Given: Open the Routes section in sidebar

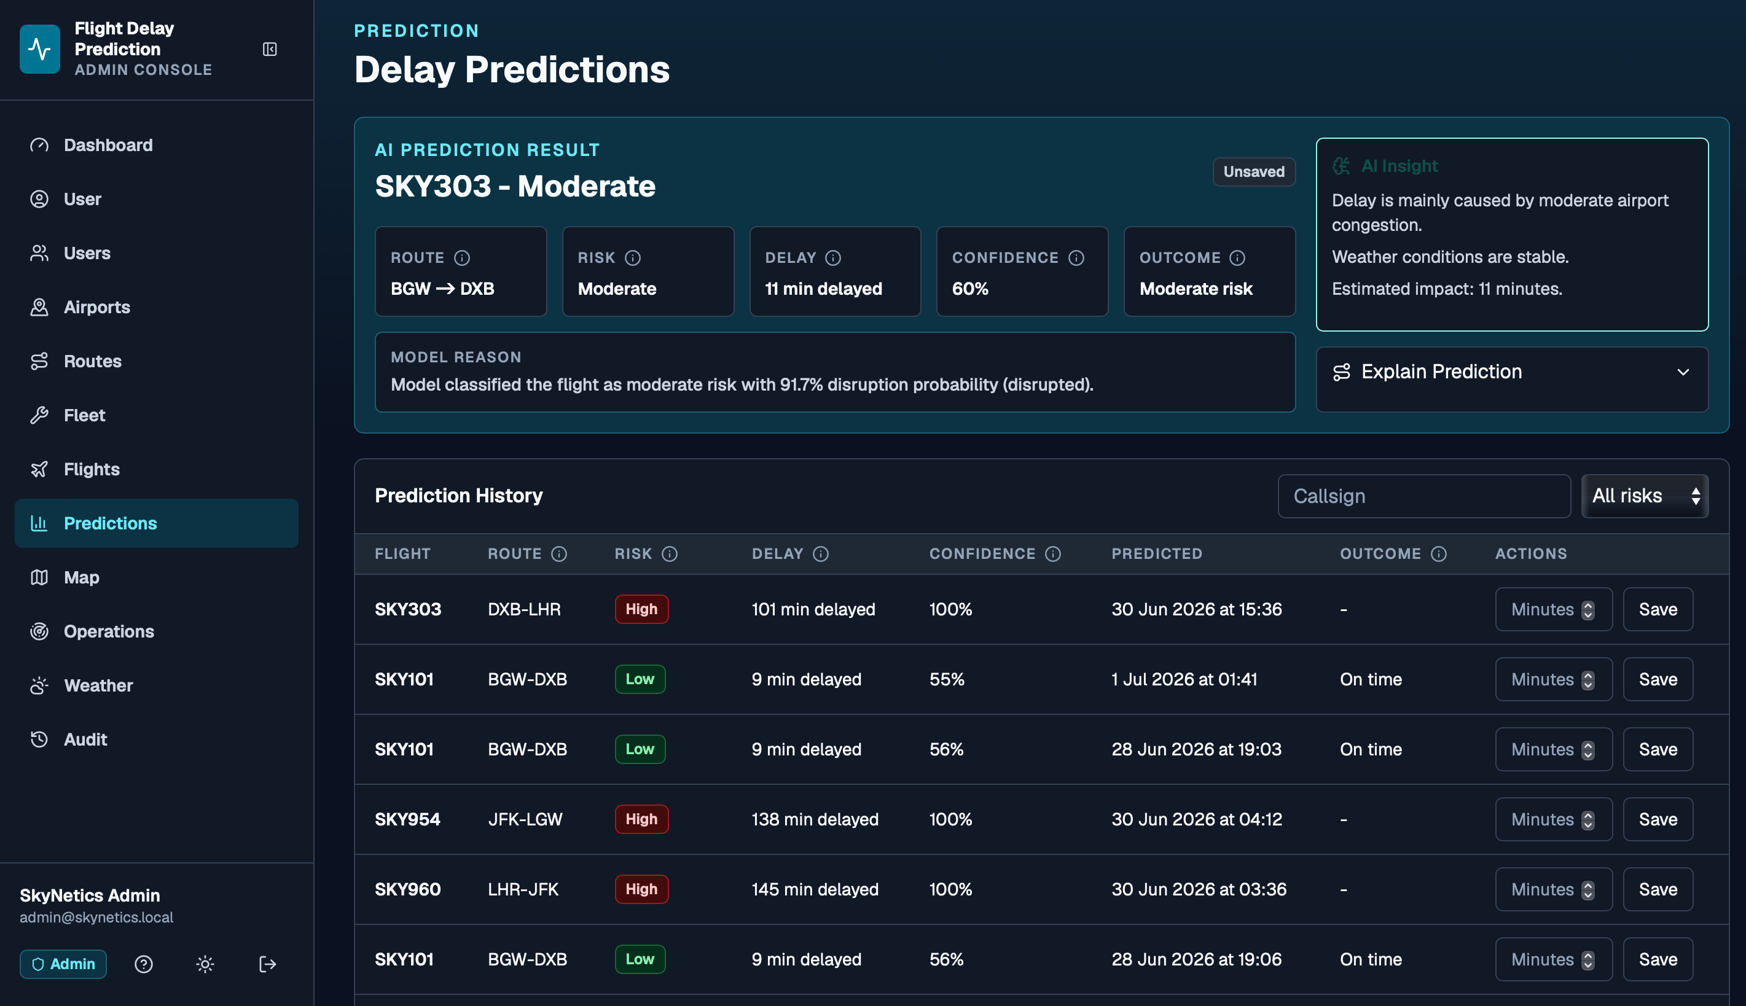Looking at the screenshot, I should pos(156,361).
